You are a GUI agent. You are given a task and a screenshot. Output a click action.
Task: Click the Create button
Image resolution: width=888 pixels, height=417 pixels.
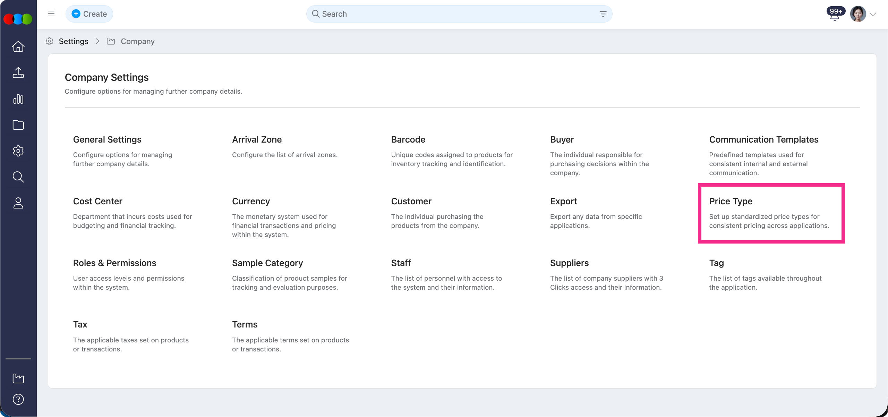point(89,14)
